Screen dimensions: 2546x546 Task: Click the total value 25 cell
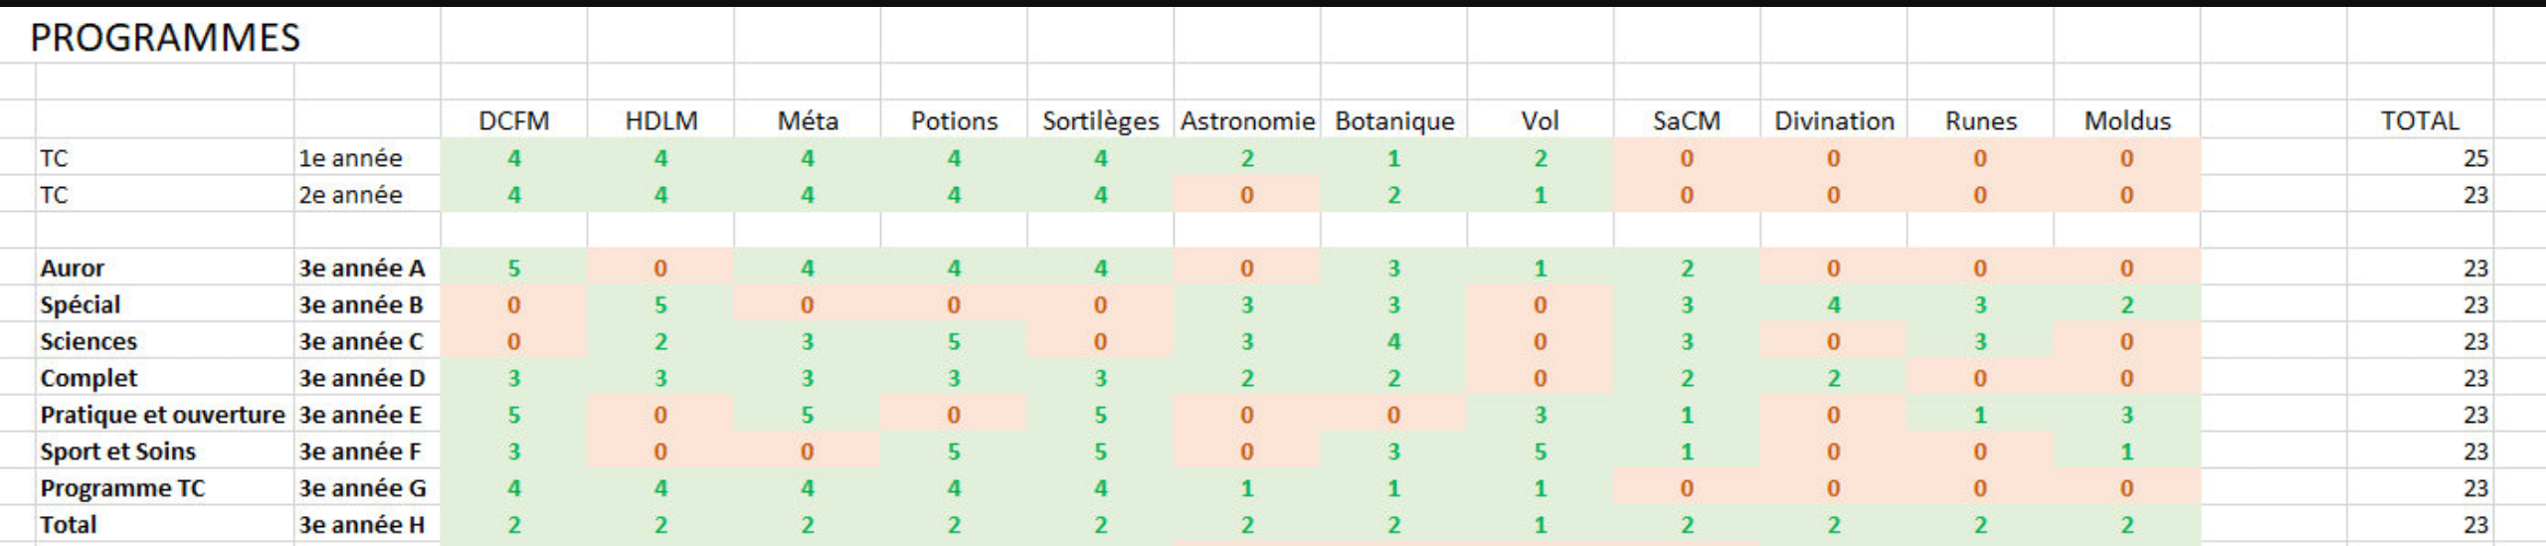[x=2474, y=158]
